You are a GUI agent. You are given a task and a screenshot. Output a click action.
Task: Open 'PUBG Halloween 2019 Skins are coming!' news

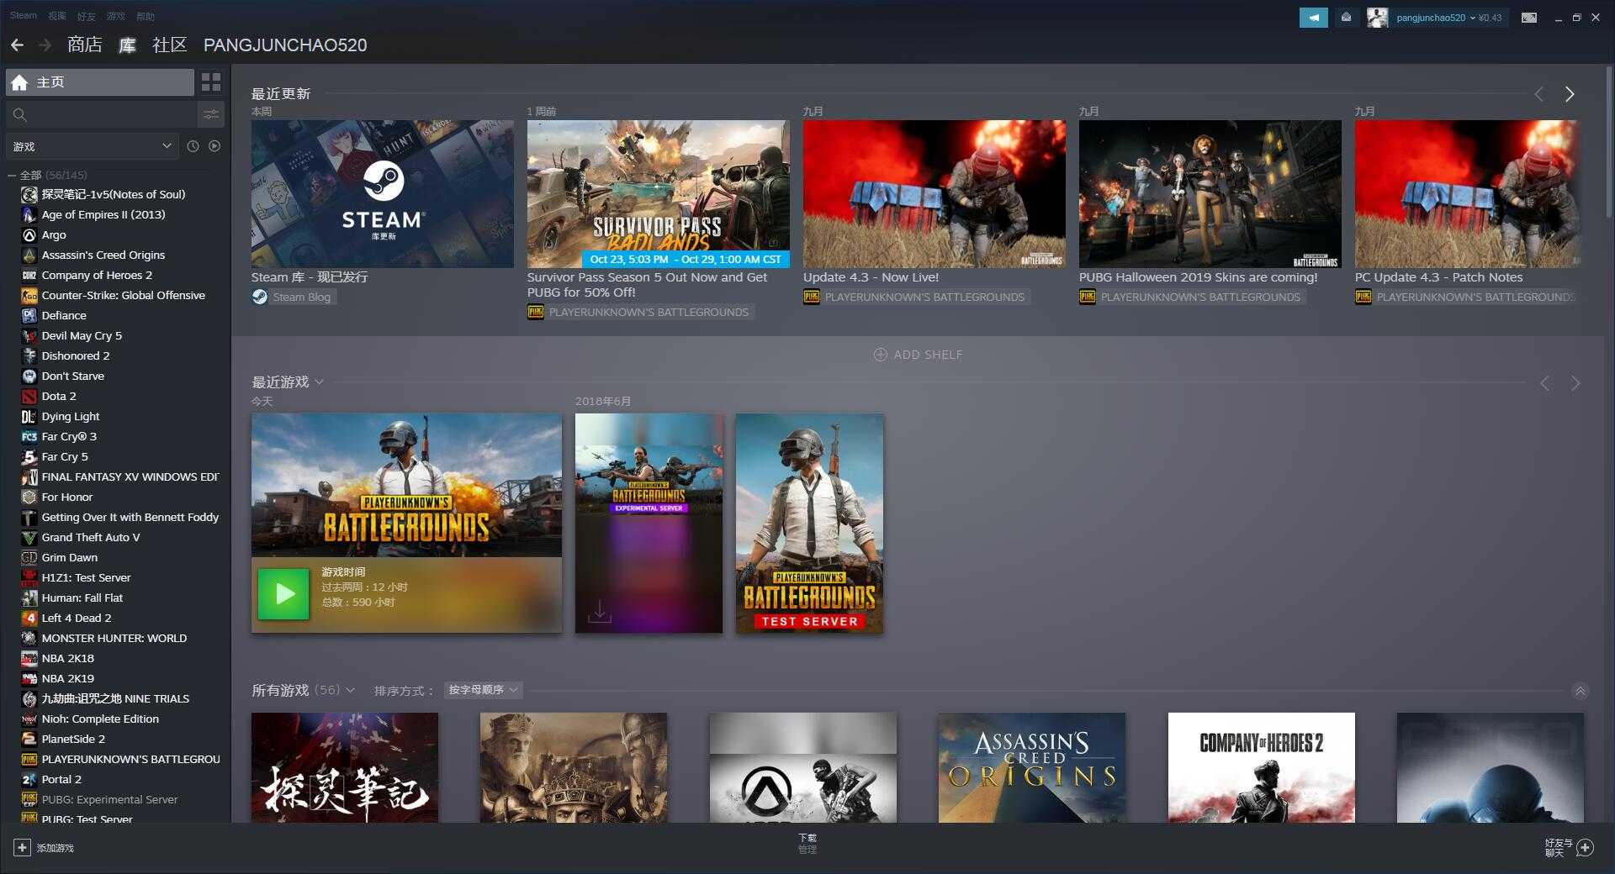click(1198, 277)
